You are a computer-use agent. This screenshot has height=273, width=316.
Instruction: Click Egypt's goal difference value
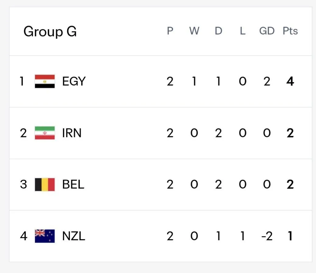(x=267, y=81)
